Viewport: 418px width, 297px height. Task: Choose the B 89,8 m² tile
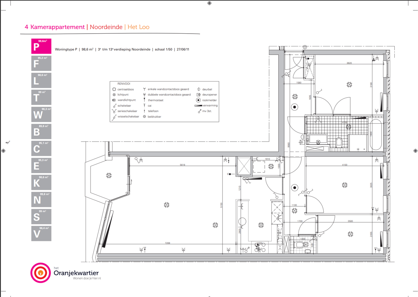click(x=41, y=131)
